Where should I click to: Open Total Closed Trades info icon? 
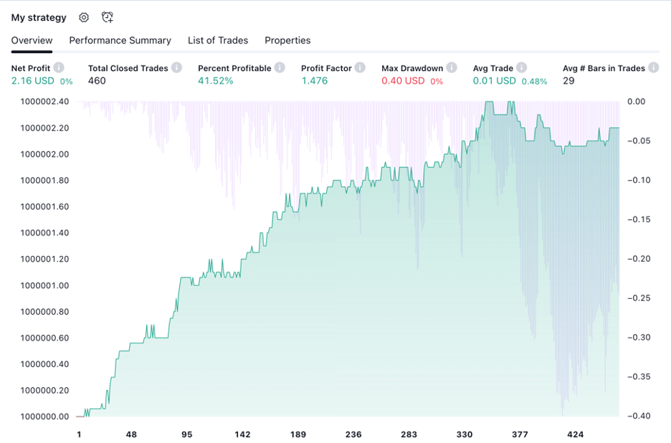[176, 67]
